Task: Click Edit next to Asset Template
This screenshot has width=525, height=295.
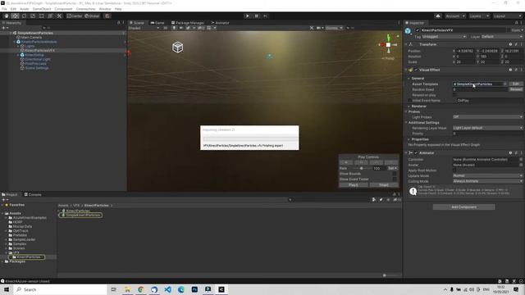Action: pyautogui.click(x=516, y=84)
